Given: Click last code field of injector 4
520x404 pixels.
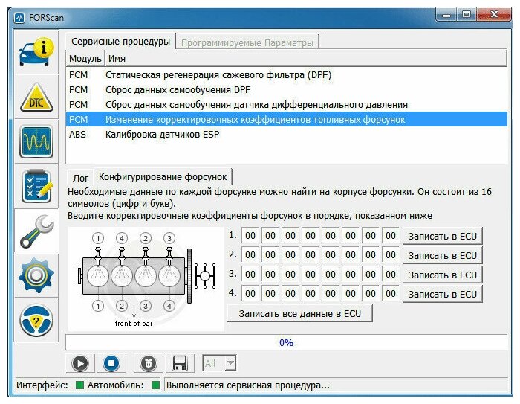Looking at the screenshot, I should (x=391, y=294).
